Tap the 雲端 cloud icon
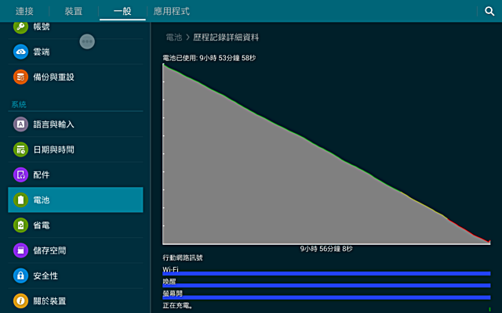502x313 pixels. (21, 52)
